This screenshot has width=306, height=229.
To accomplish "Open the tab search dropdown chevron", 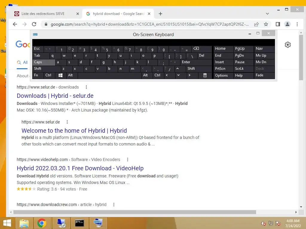I will [x=267, y=14].
